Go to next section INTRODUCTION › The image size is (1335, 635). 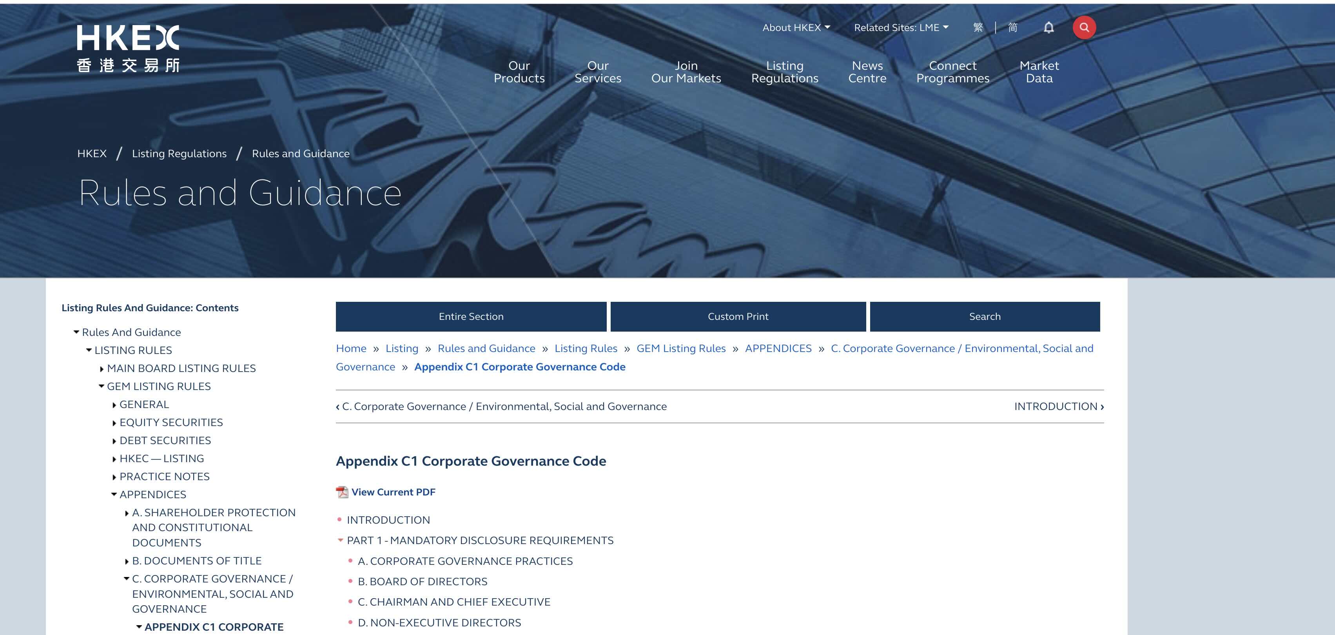(1059, 406)
